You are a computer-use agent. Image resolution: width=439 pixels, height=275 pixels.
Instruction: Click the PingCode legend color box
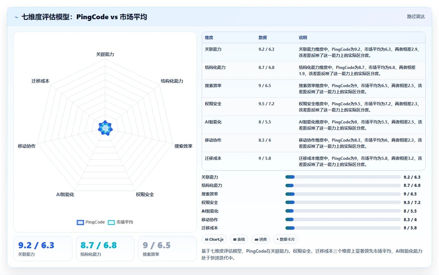(x=80, y=222)
